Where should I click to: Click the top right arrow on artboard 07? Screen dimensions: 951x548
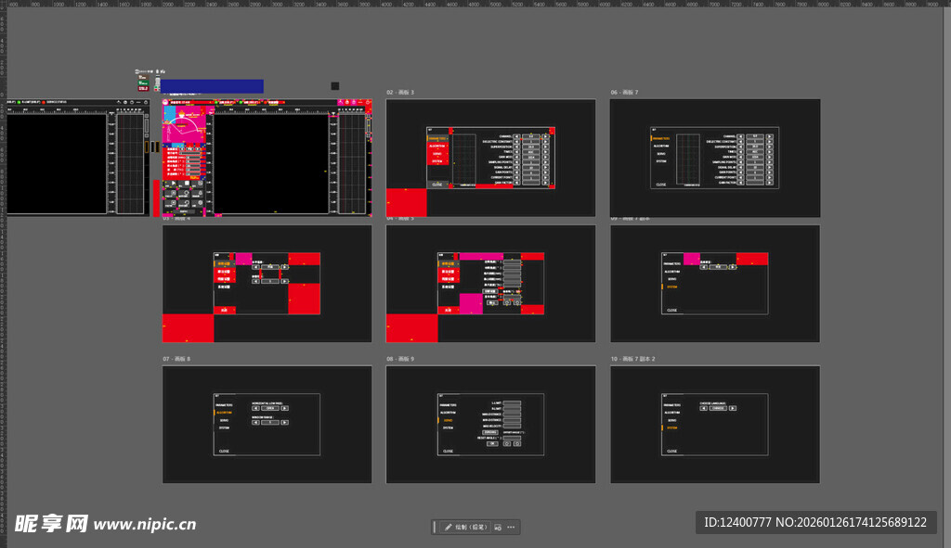coord(284,408)
